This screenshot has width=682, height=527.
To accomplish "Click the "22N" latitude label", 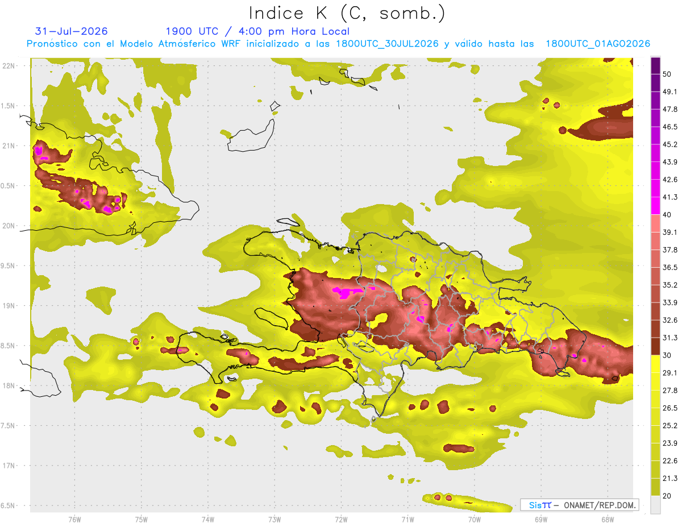I will point(9,65).
